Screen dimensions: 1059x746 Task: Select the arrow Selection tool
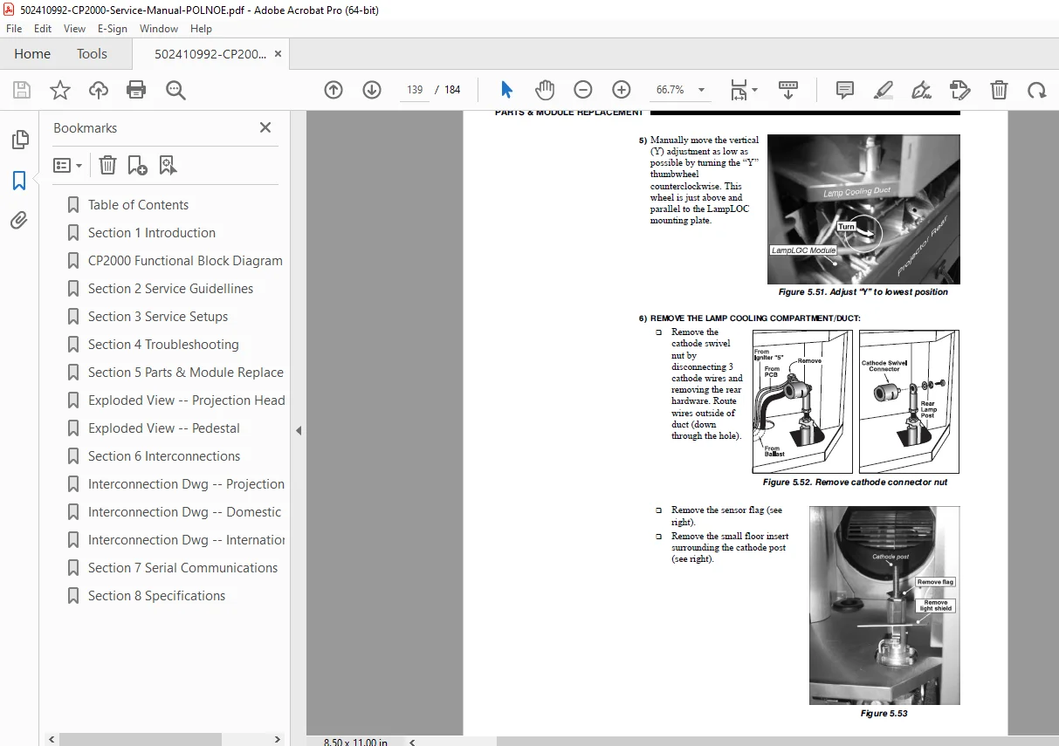coord(507,90)
